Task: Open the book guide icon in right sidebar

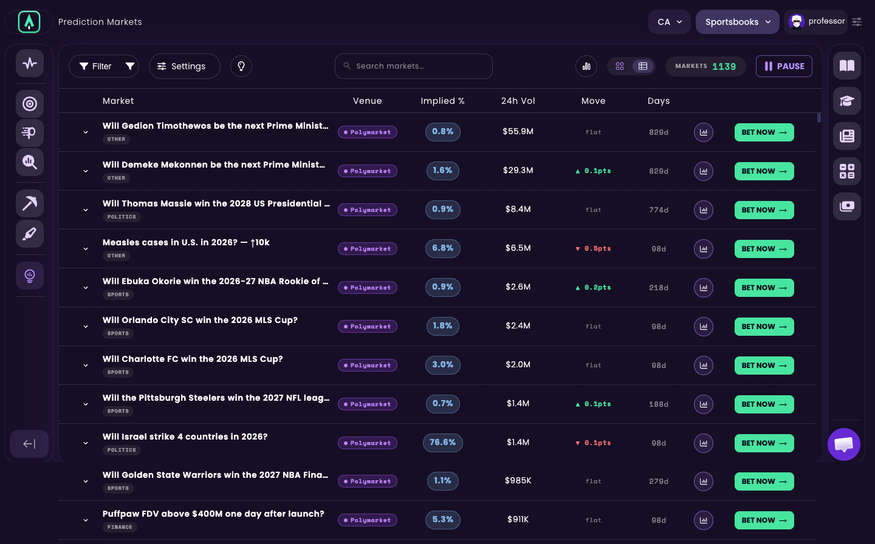Action: (x=847, y=66)
